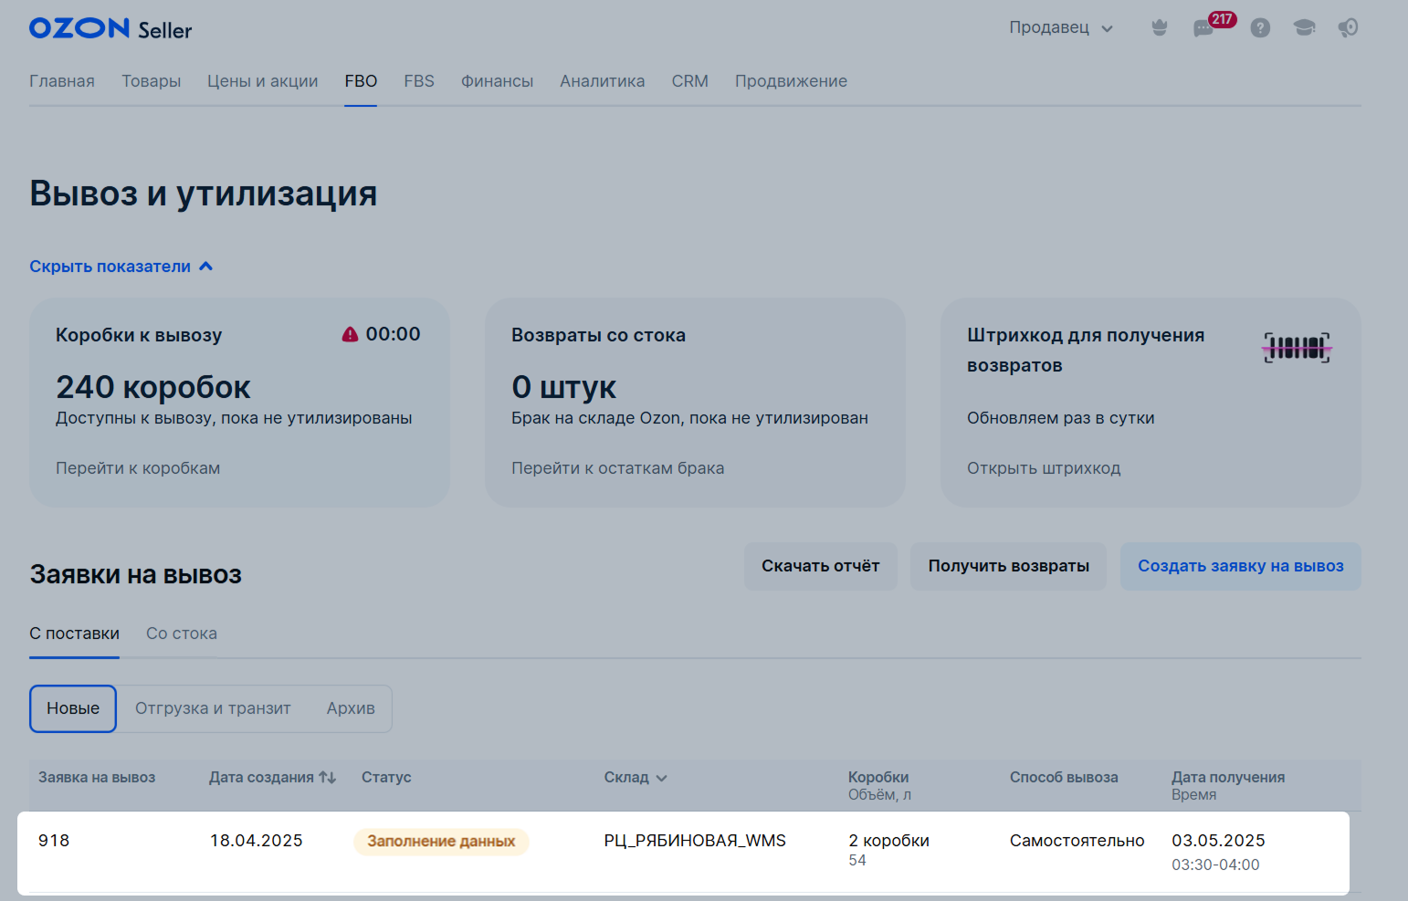The width and height of the screenshot is (1408, 901).
Task: Open the Продвижение menu item
Action: pyautogui.click(x=791, y=81)
